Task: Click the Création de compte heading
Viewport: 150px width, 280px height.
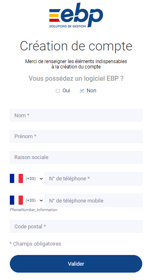Action: coord(76,46)
